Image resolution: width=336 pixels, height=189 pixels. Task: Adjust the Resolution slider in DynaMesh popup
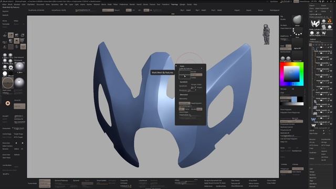pos(188,90)
